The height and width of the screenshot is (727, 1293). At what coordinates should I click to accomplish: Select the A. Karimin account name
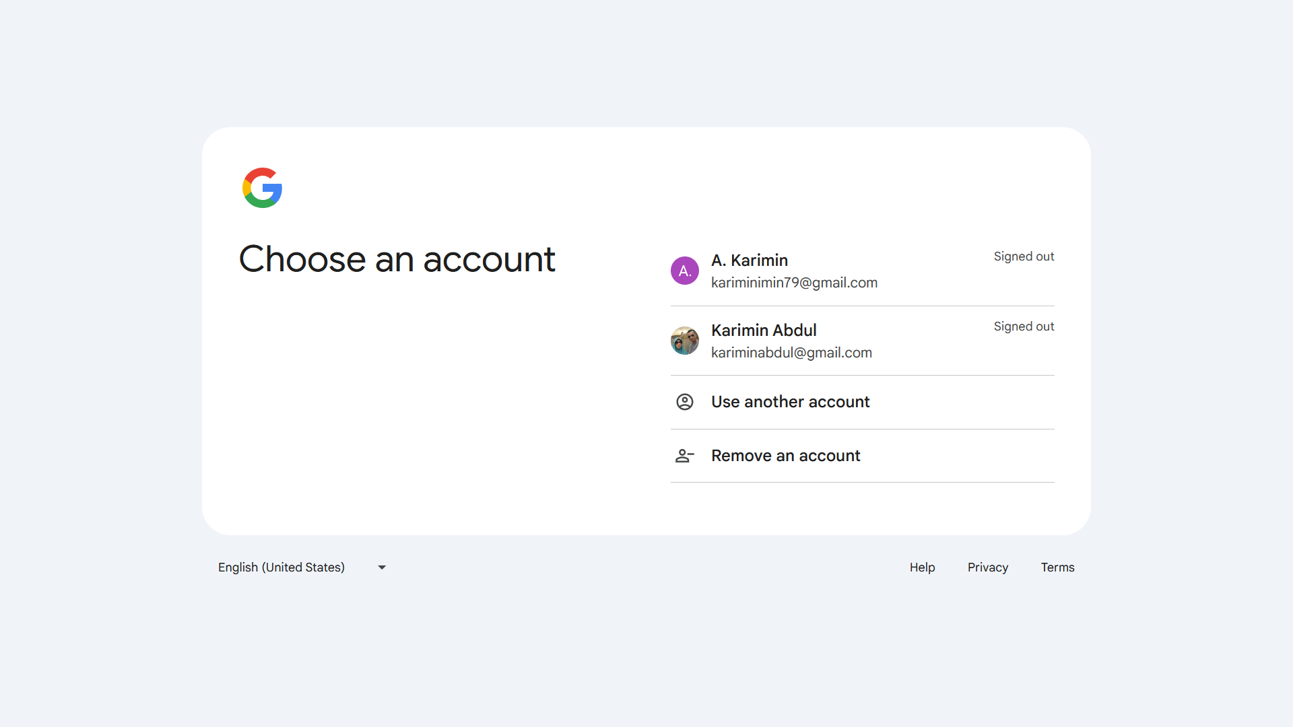pyautogui.click(x=749, y=261)
